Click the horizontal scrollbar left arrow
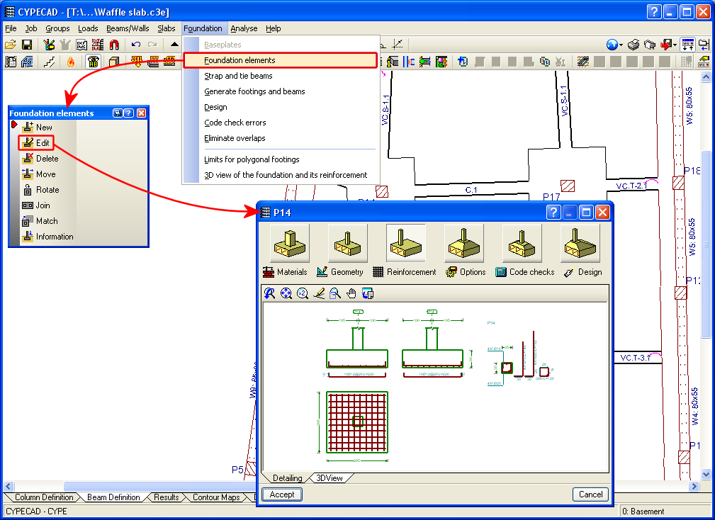This screenshot has width=715, height=520. [x=9, y=486]
